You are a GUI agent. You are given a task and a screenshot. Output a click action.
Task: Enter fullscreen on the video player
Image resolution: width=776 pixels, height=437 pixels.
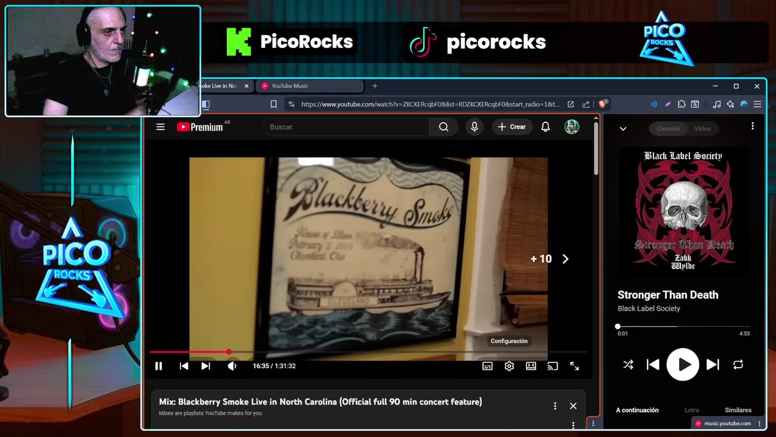tap(574, 366)
